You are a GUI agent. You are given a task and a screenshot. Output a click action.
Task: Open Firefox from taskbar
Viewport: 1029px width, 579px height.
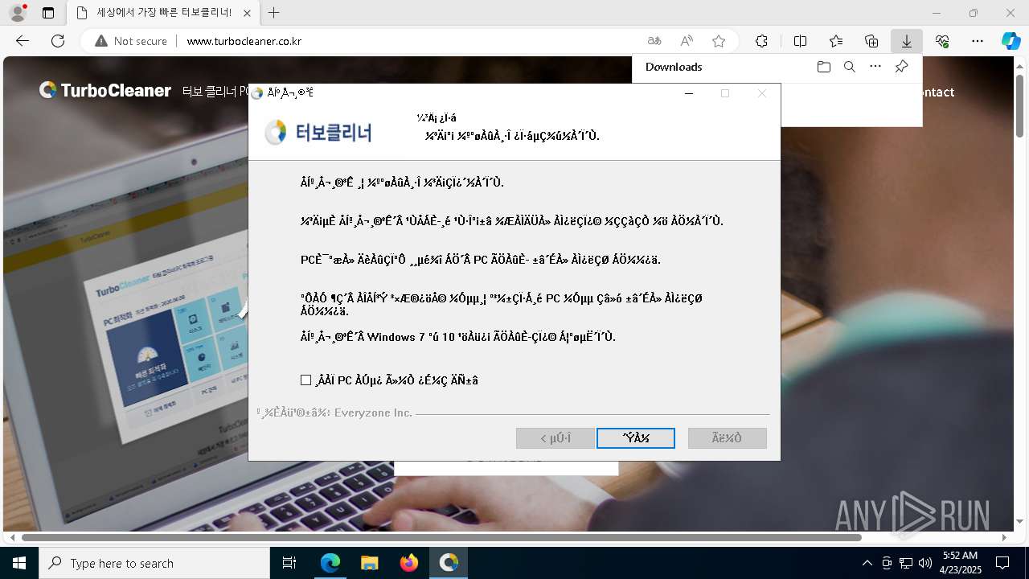coord(409,563)
